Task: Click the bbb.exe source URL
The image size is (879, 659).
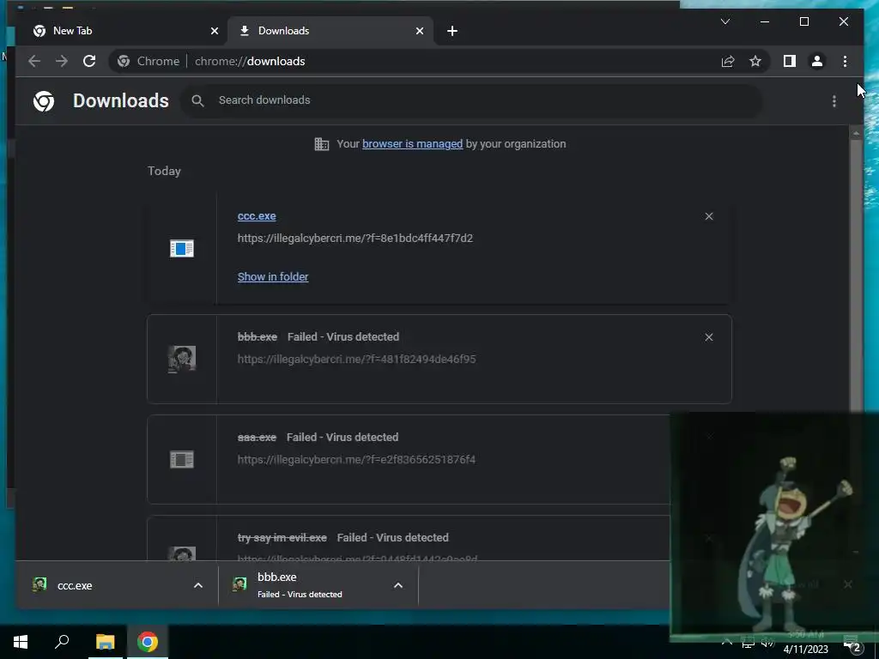Action: 356,360
